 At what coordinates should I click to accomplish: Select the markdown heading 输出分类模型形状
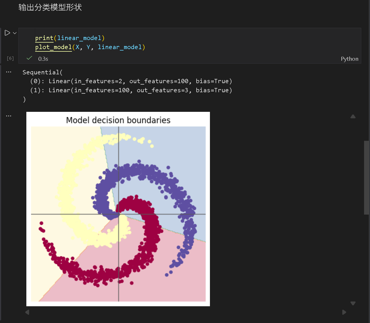tap(50, 7)
